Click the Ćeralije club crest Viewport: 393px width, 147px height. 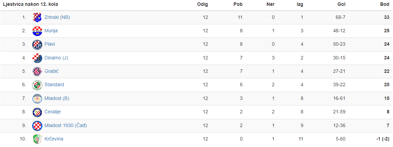coord(37,112)
